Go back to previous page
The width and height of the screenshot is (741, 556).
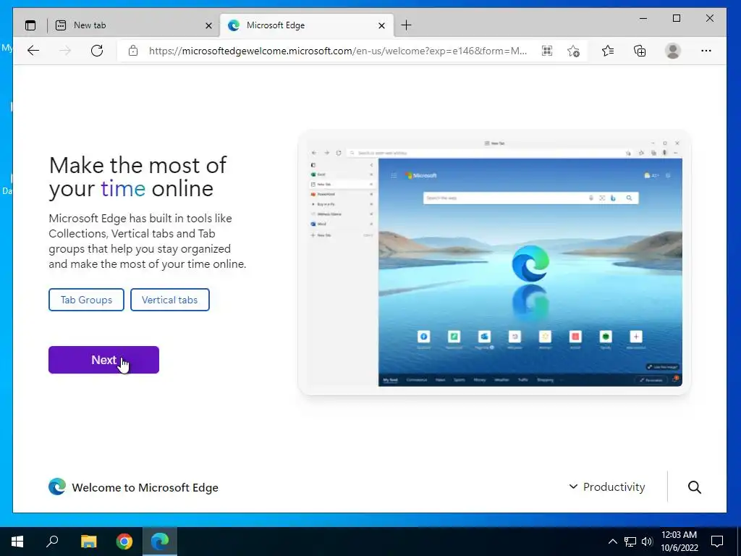(33, 51)
